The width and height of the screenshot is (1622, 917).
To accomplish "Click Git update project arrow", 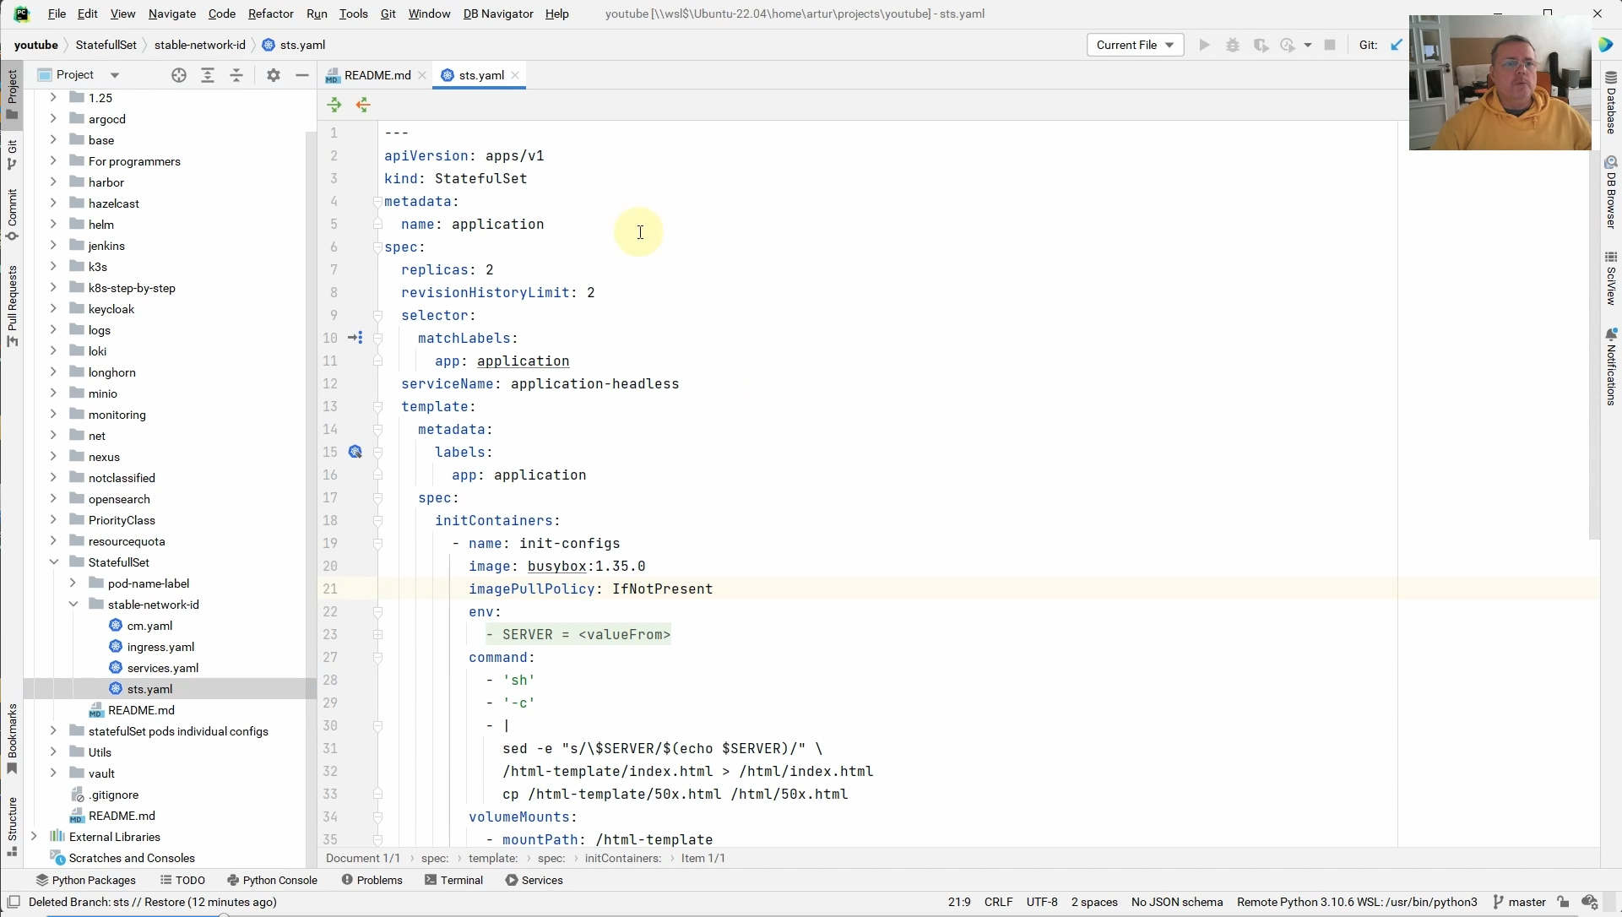I will (x=1397, y=45).
